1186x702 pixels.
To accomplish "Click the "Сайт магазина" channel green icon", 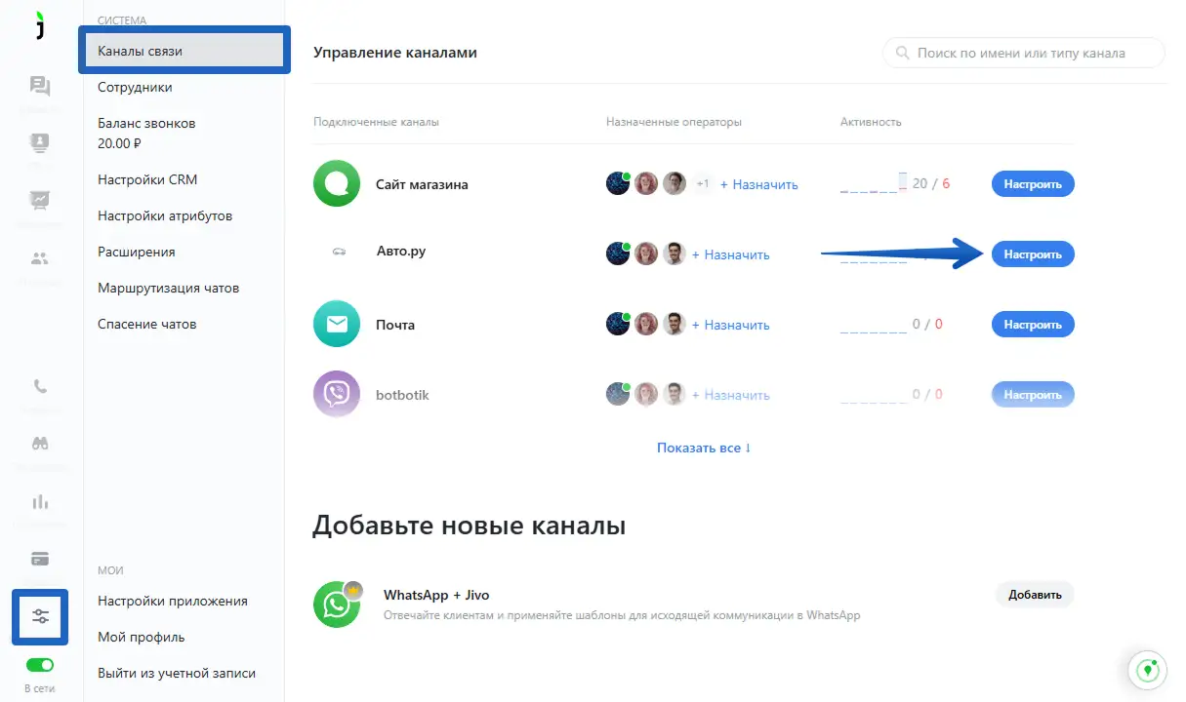I will click(x=337, y=183).
